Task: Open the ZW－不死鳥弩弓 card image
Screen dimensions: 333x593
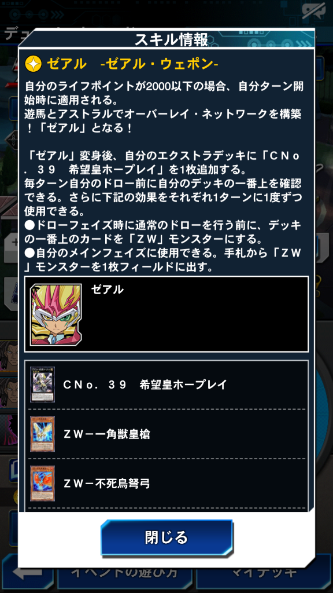Action: [42, 484]
